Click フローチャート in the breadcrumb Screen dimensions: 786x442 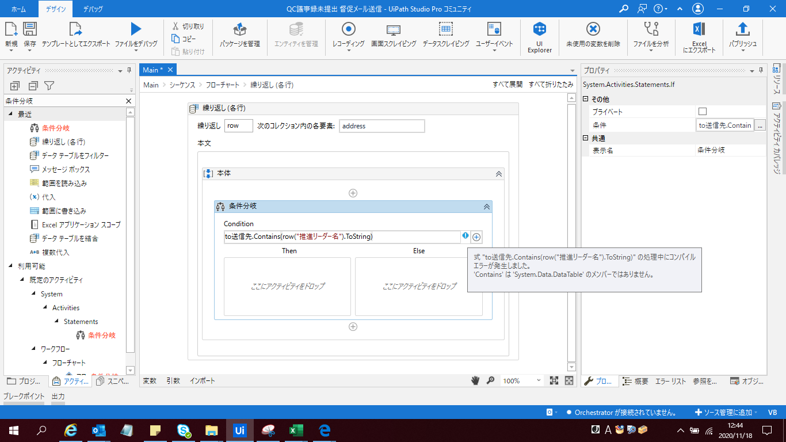(x=223, y=85)
